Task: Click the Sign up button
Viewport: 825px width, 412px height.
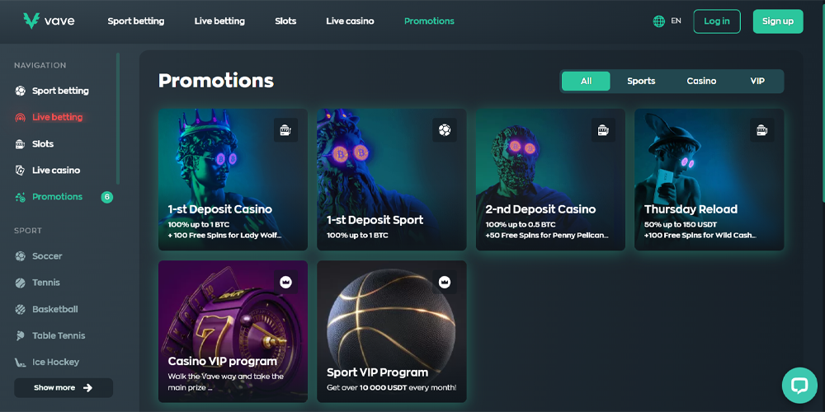Action: pos(778,21)
